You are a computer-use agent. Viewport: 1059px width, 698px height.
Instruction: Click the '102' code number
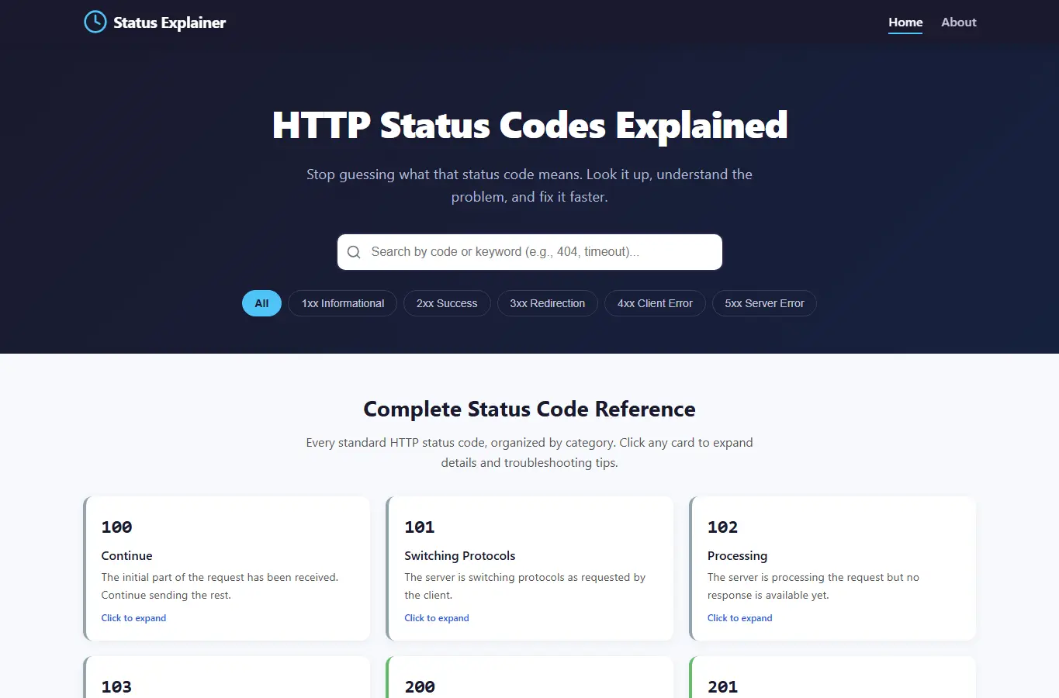(722, 527)
